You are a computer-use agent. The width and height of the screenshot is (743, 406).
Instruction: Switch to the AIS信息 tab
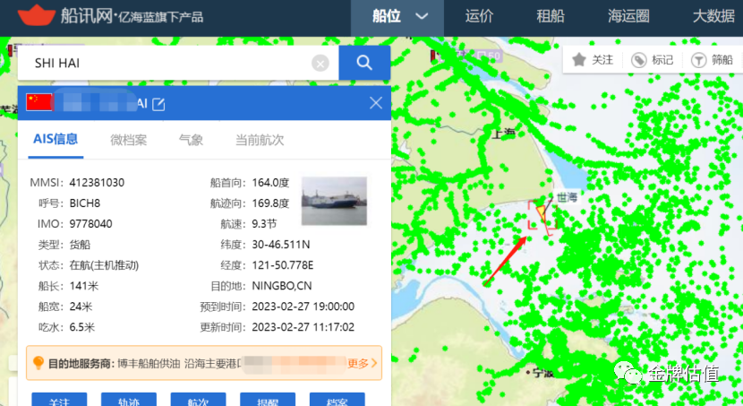pyautogui.click(x=56, y=140)
